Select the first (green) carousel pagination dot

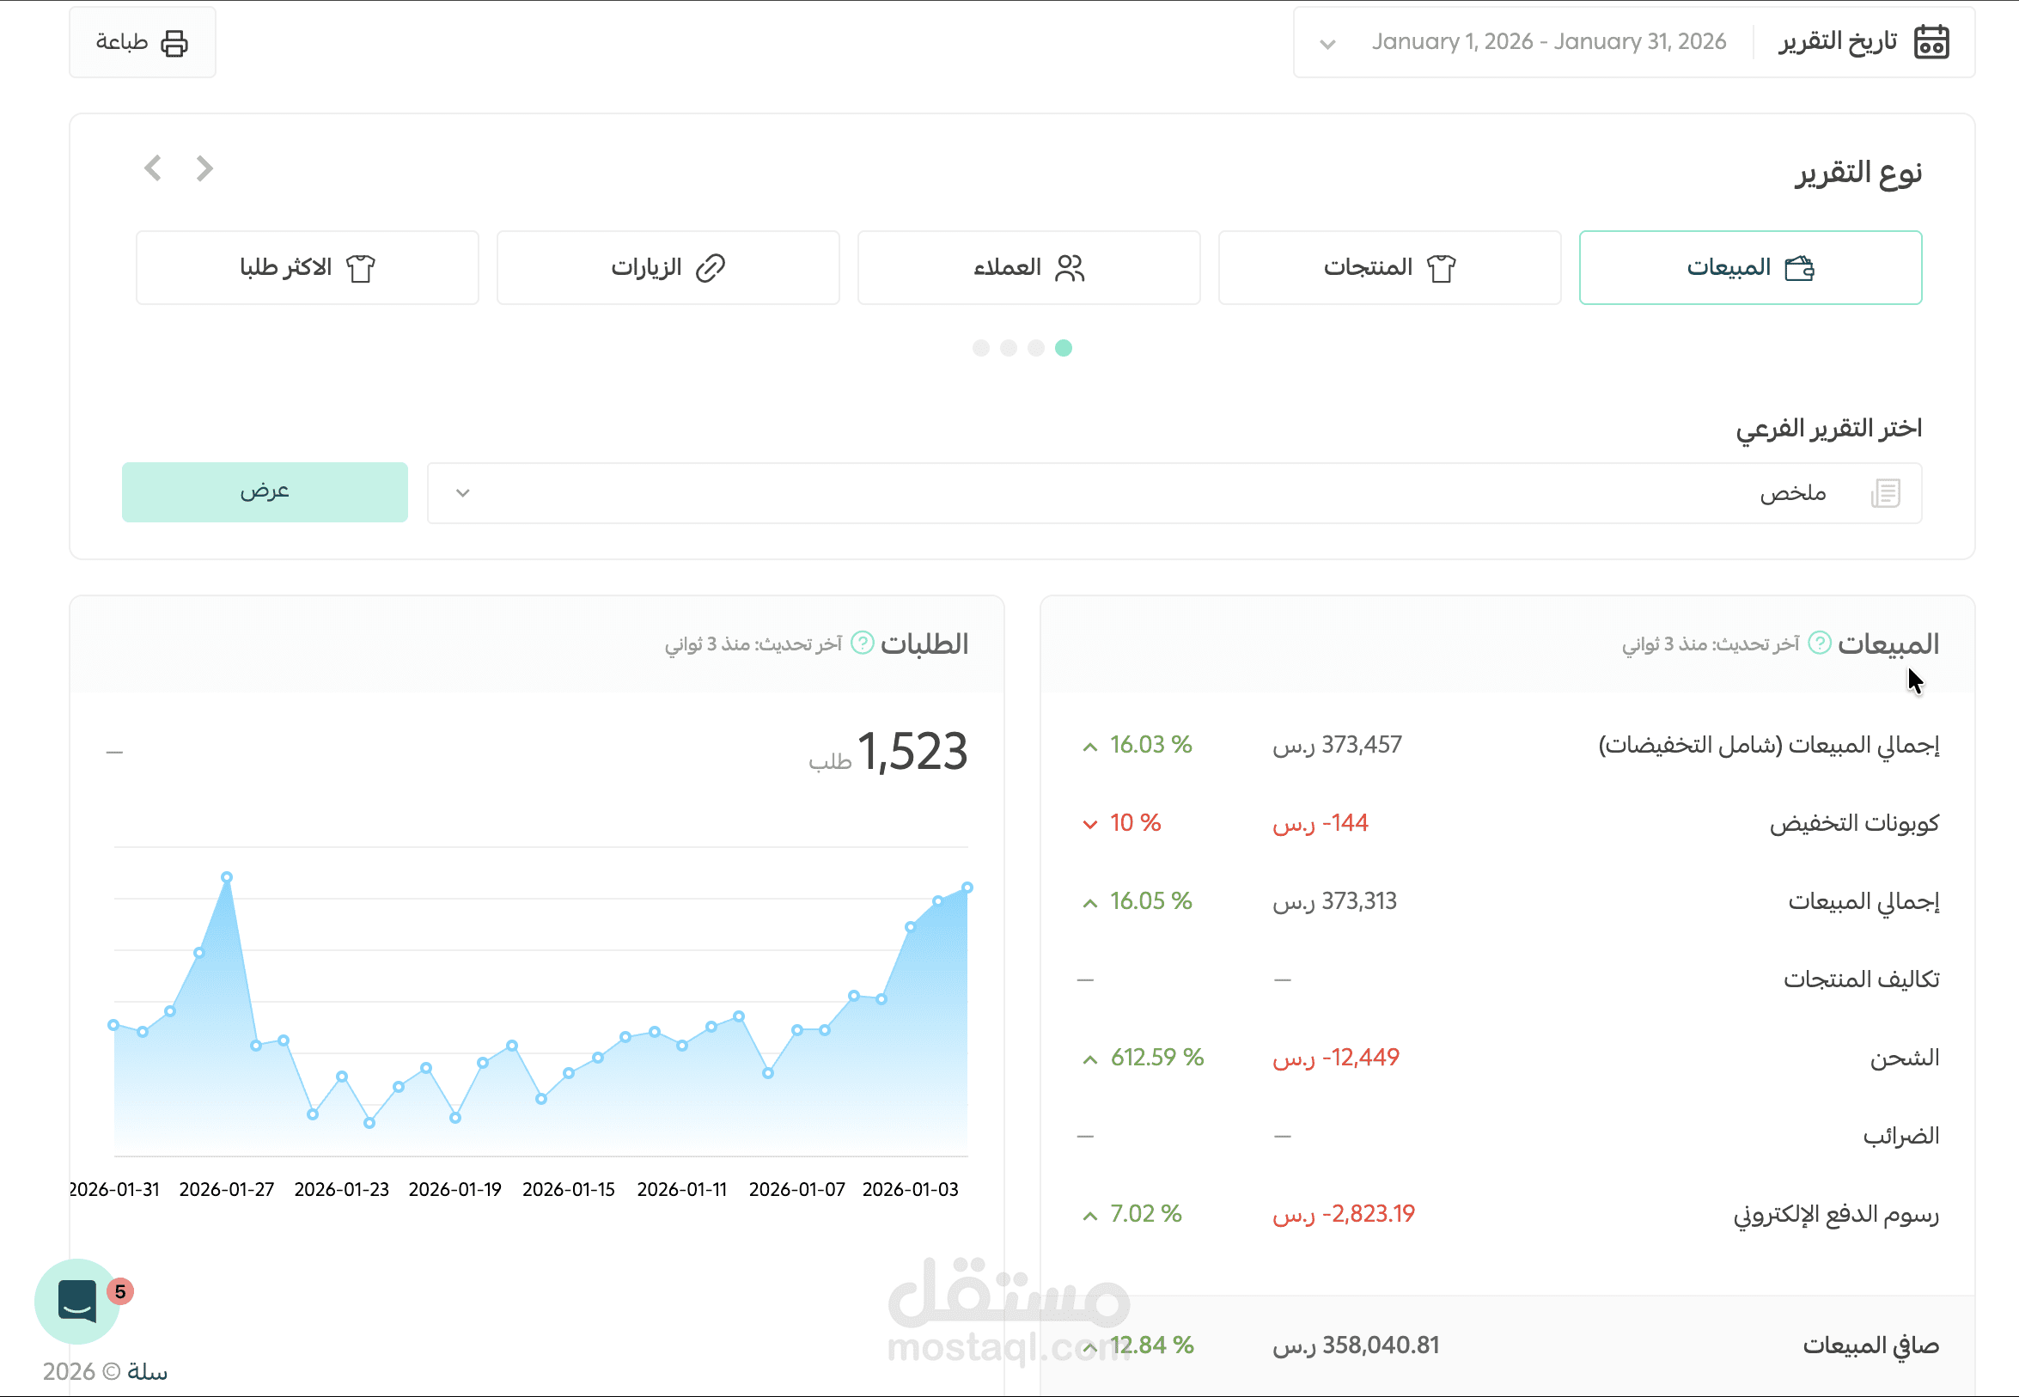(1064, 347)
